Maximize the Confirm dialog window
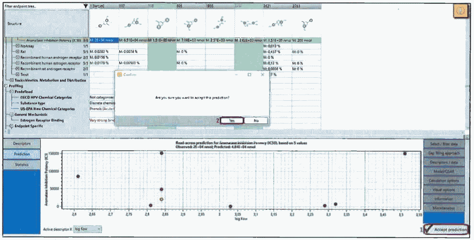This screenshot has height=240, width=474. [x=249, y=75]
